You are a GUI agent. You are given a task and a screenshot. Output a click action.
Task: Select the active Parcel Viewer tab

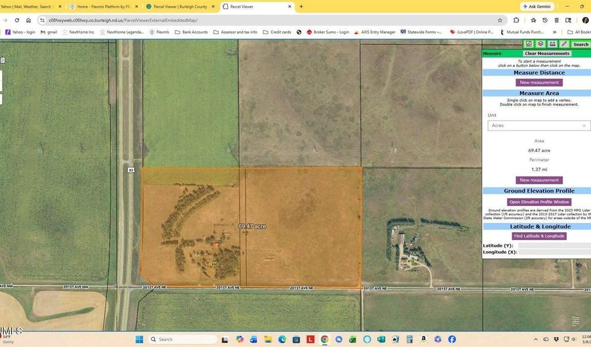pyautogui.click(x=257, y=7)
